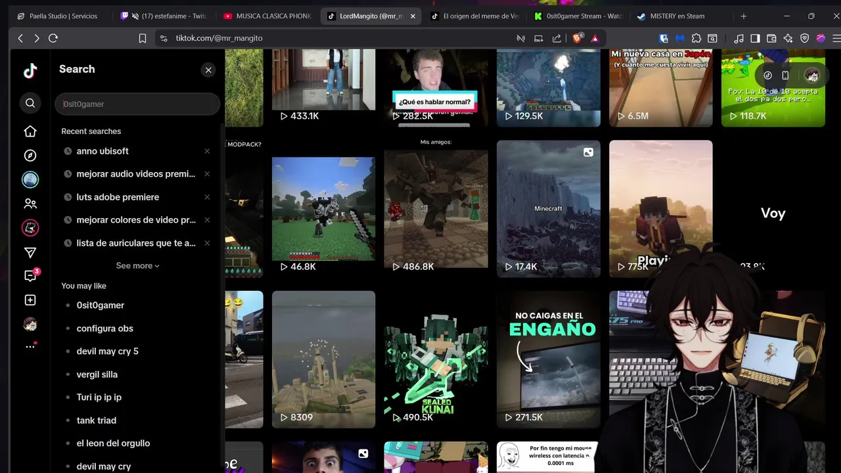Click the address bar with tiktok.com/@mr_mangito

click(x=335, y=38)
